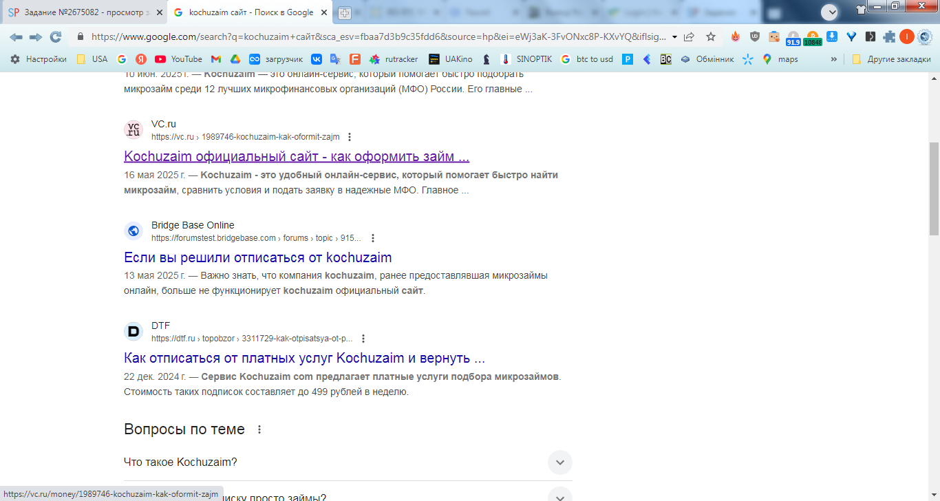Open the загрузчик bookmark

[276, 59]
